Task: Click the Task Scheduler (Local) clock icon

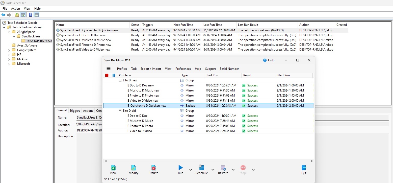Action: tap(4, 23)
